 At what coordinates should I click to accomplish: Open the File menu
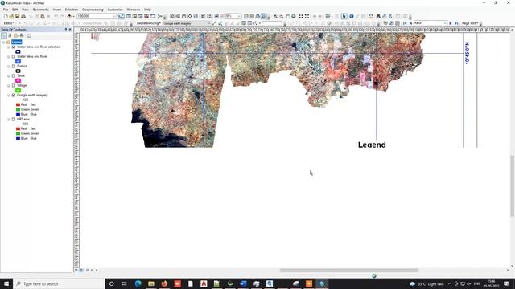[6, 10]
